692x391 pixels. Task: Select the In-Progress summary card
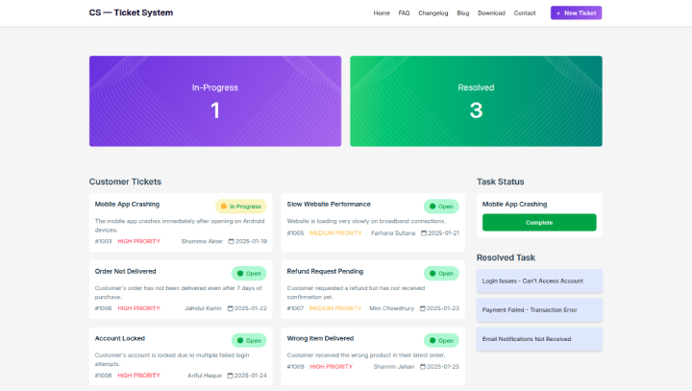(215, 101)
